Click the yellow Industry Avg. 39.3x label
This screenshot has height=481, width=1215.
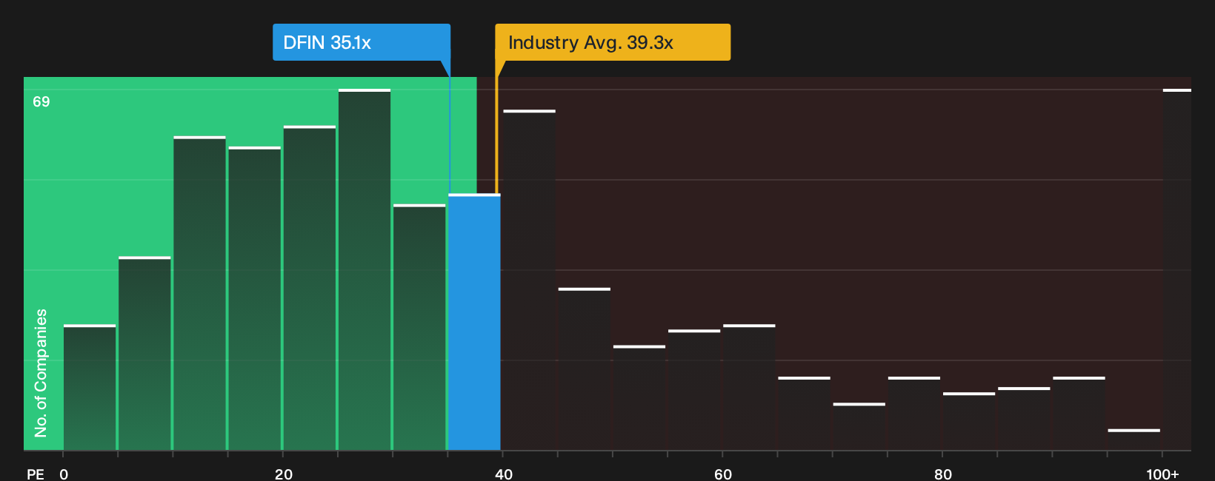point(613,42)
